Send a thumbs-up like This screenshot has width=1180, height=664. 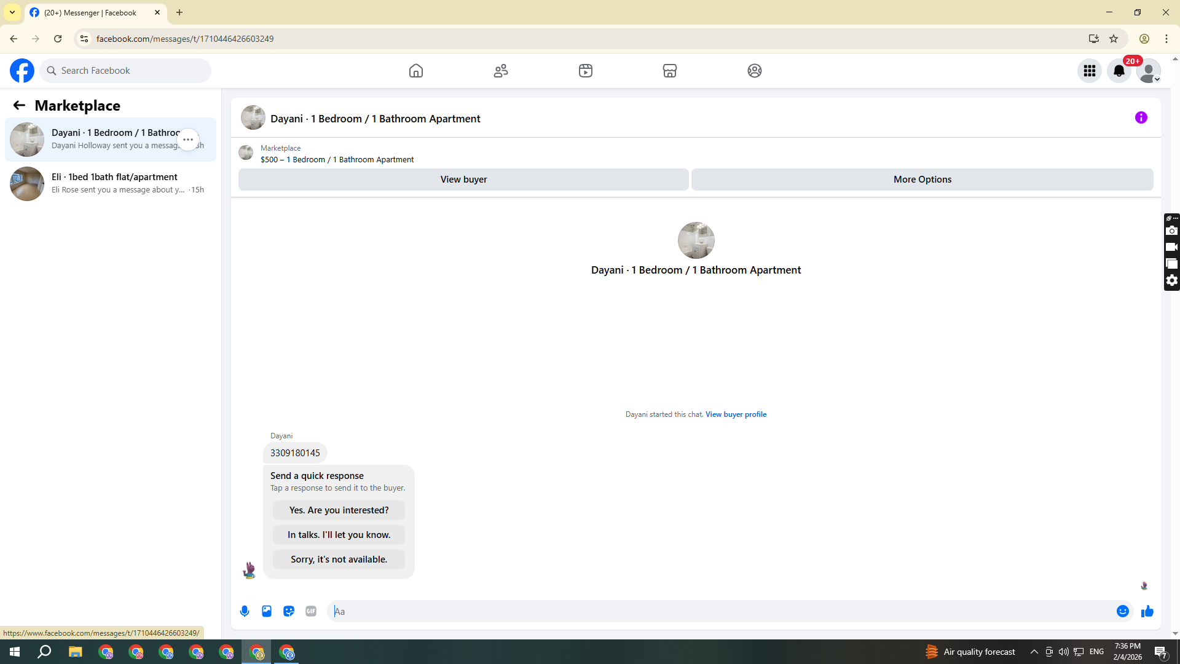(1147, 611)
